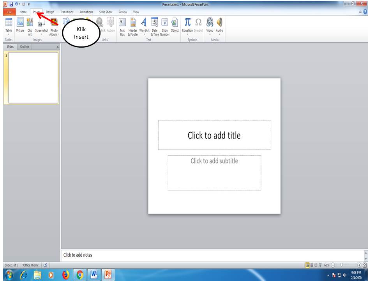The width and height of the screenshot is (374, 281).
Task: Open the Review tab
Action: (123, 12)
